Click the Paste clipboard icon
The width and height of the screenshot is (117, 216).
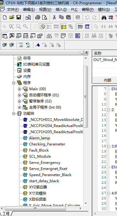point(69,17)
